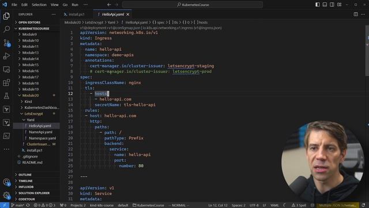The image size is (369, 208).
Task: Go forward with the right arrow
Action: click(116, 5)
